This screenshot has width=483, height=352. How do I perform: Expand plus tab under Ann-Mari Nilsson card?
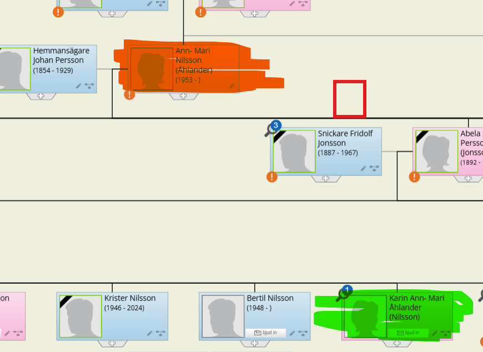point(183,96)
